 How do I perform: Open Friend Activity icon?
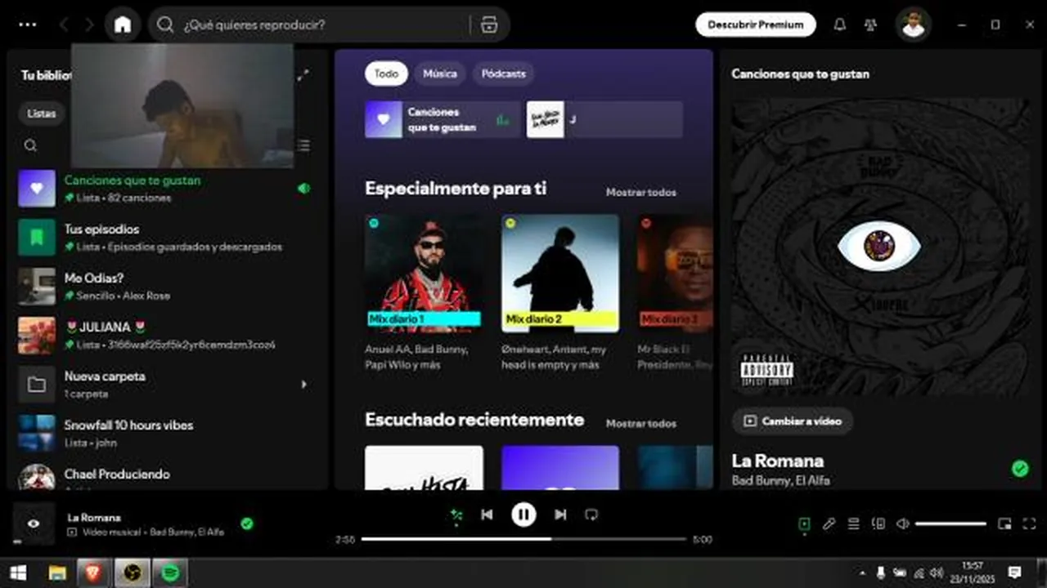pyautogui.click(x=870, y=24)
